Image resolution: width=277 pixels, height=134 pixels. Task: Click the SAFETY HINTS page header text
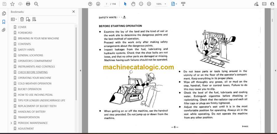coord(108,18)
